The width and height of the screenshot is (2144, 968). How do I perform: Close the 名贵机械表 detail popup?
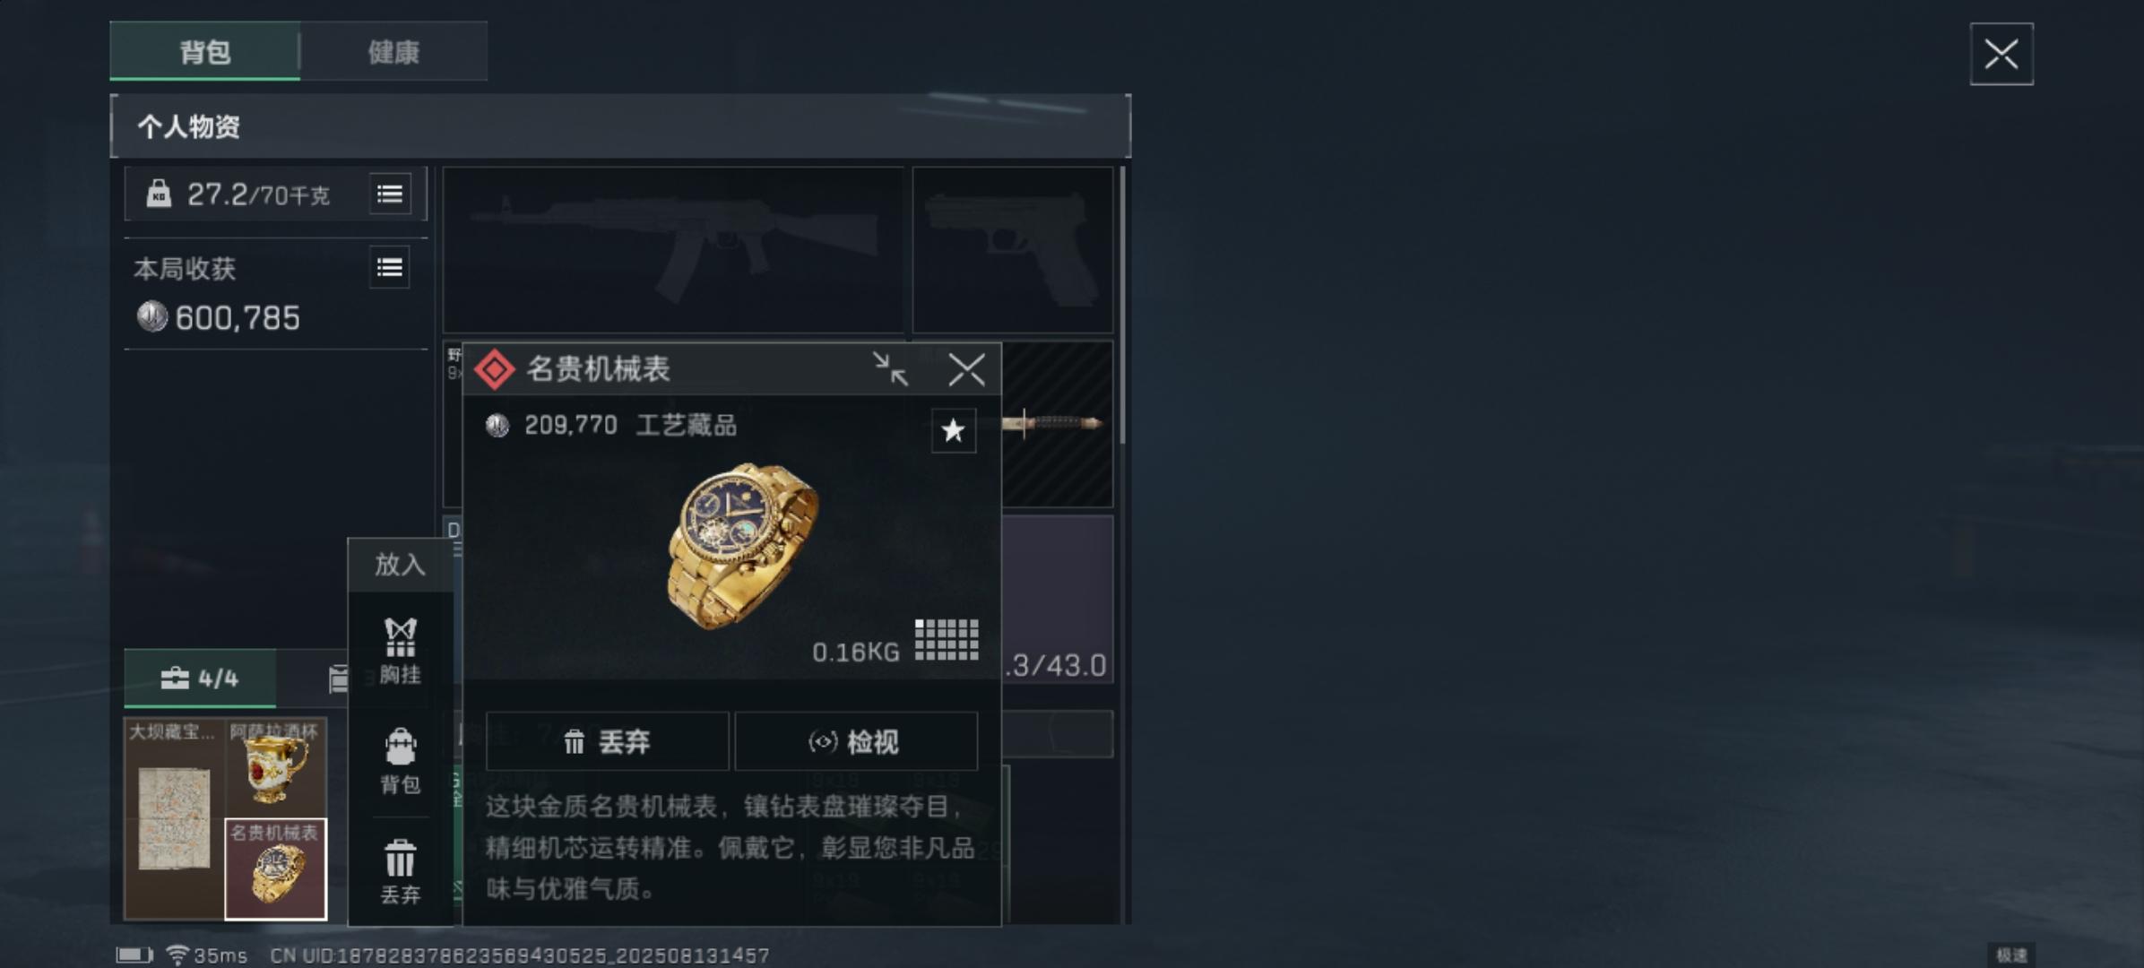tap(966, 369)
